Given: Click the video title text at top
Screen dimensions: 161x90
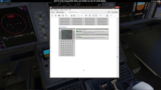Looking at the screenshot, I should pyautogui.click(x=80, y=1).
